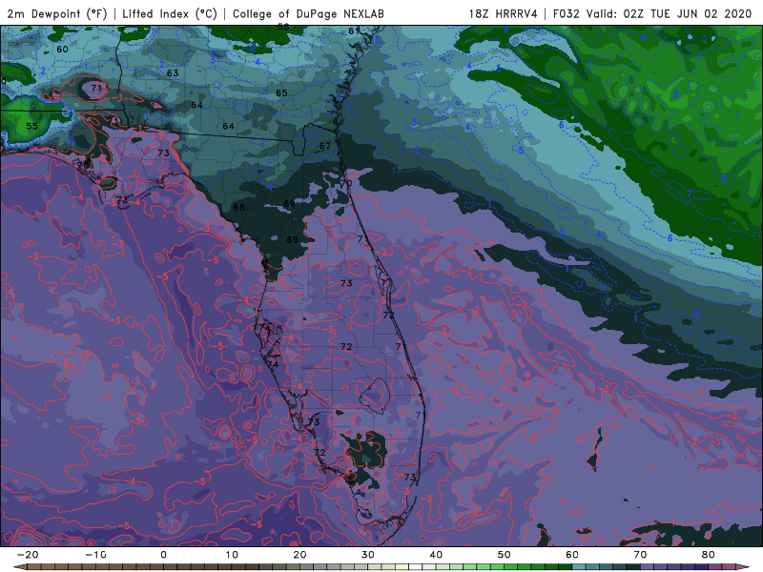Click the 20 label on the color scale

299,555
